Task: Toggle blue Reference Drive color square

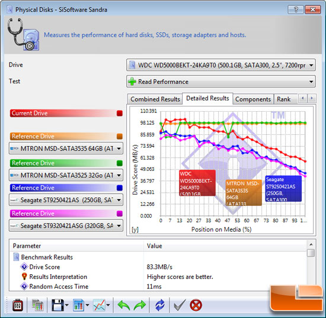Action: [120, 188]
